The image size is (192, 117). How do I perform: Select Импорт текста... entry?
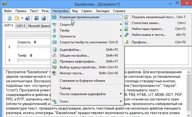click(x=88, y=73)
